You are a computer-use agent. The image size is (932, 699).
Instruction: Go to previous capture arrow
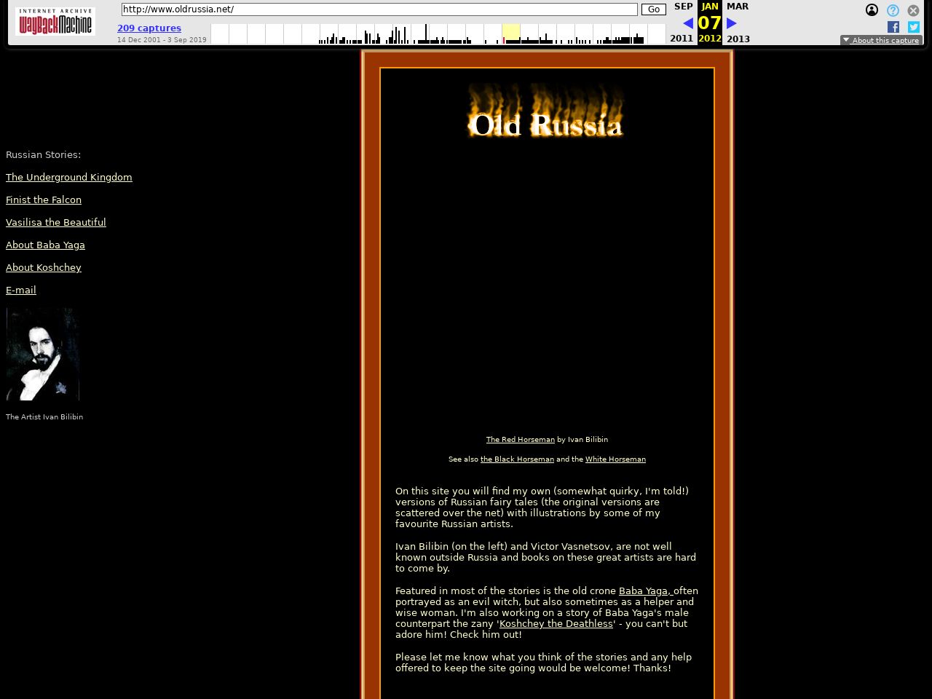pos(687,23)
